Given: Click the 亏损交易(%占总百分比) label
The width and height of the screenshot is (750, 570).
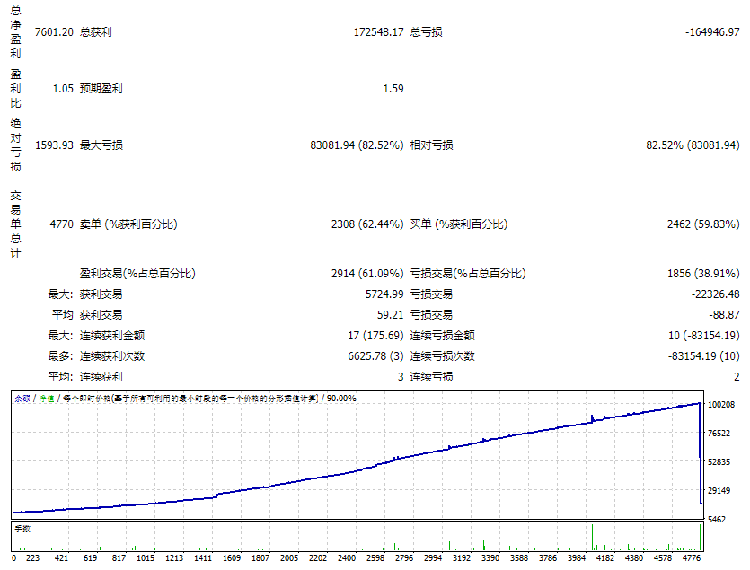Looking at the screenshot, I should click(468, 274).
